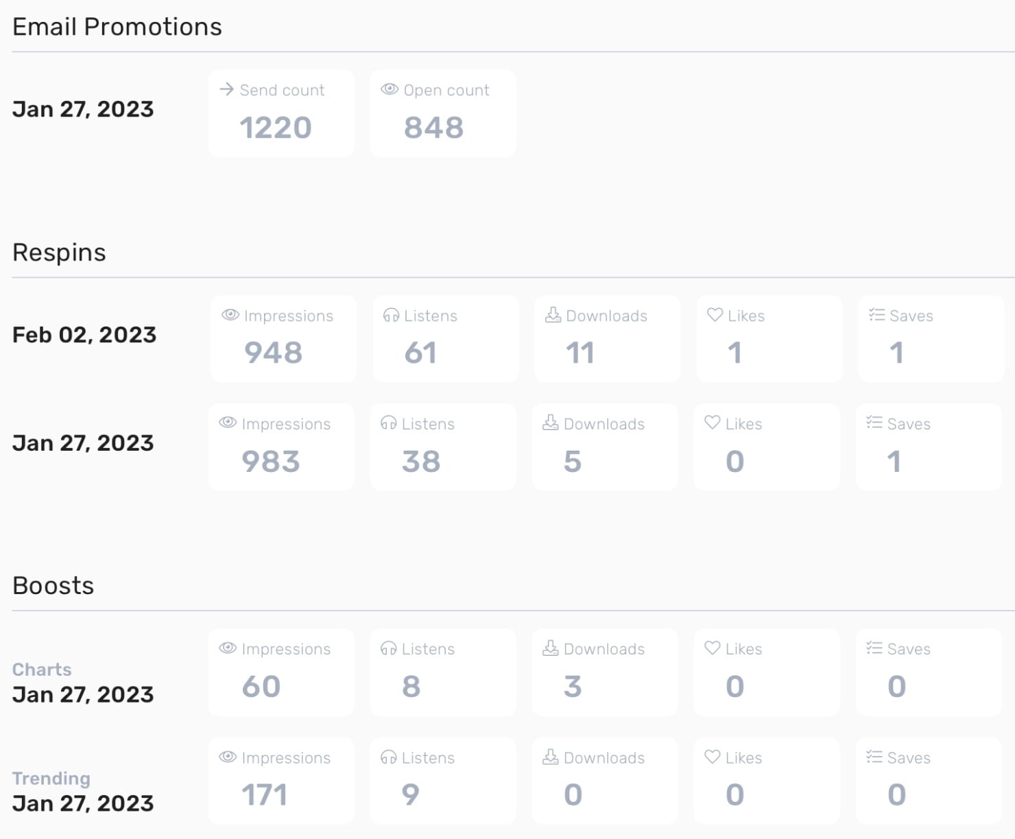Click the headphones Listens icon for Feb 02

tap(392, 315)
